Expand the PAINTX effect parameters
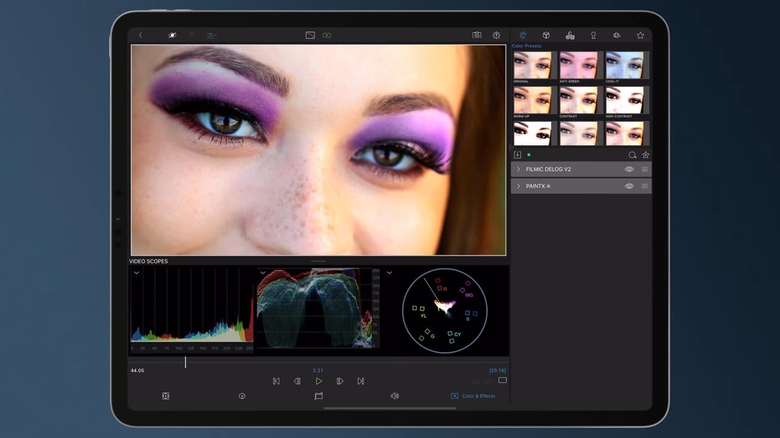This screenshot has height=438, width=780. pyautogui.click(x=519, y=186)
